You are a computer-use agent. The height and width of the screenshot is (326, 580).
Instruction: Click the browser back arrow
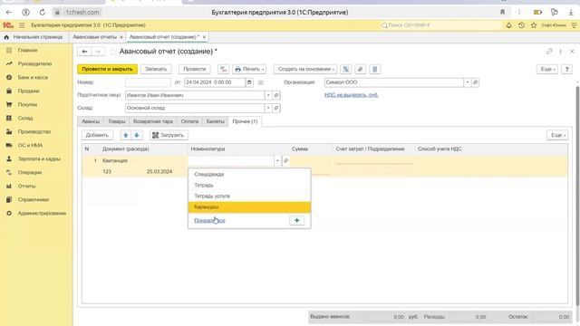(x=9, y=12)
